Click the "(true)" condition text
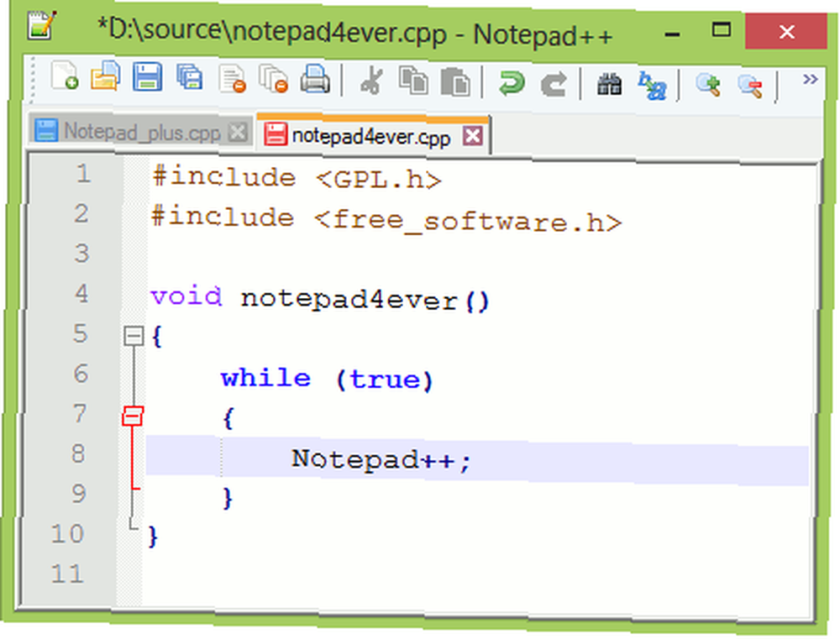This screenshot has height=639, width=840. [384, 381]
